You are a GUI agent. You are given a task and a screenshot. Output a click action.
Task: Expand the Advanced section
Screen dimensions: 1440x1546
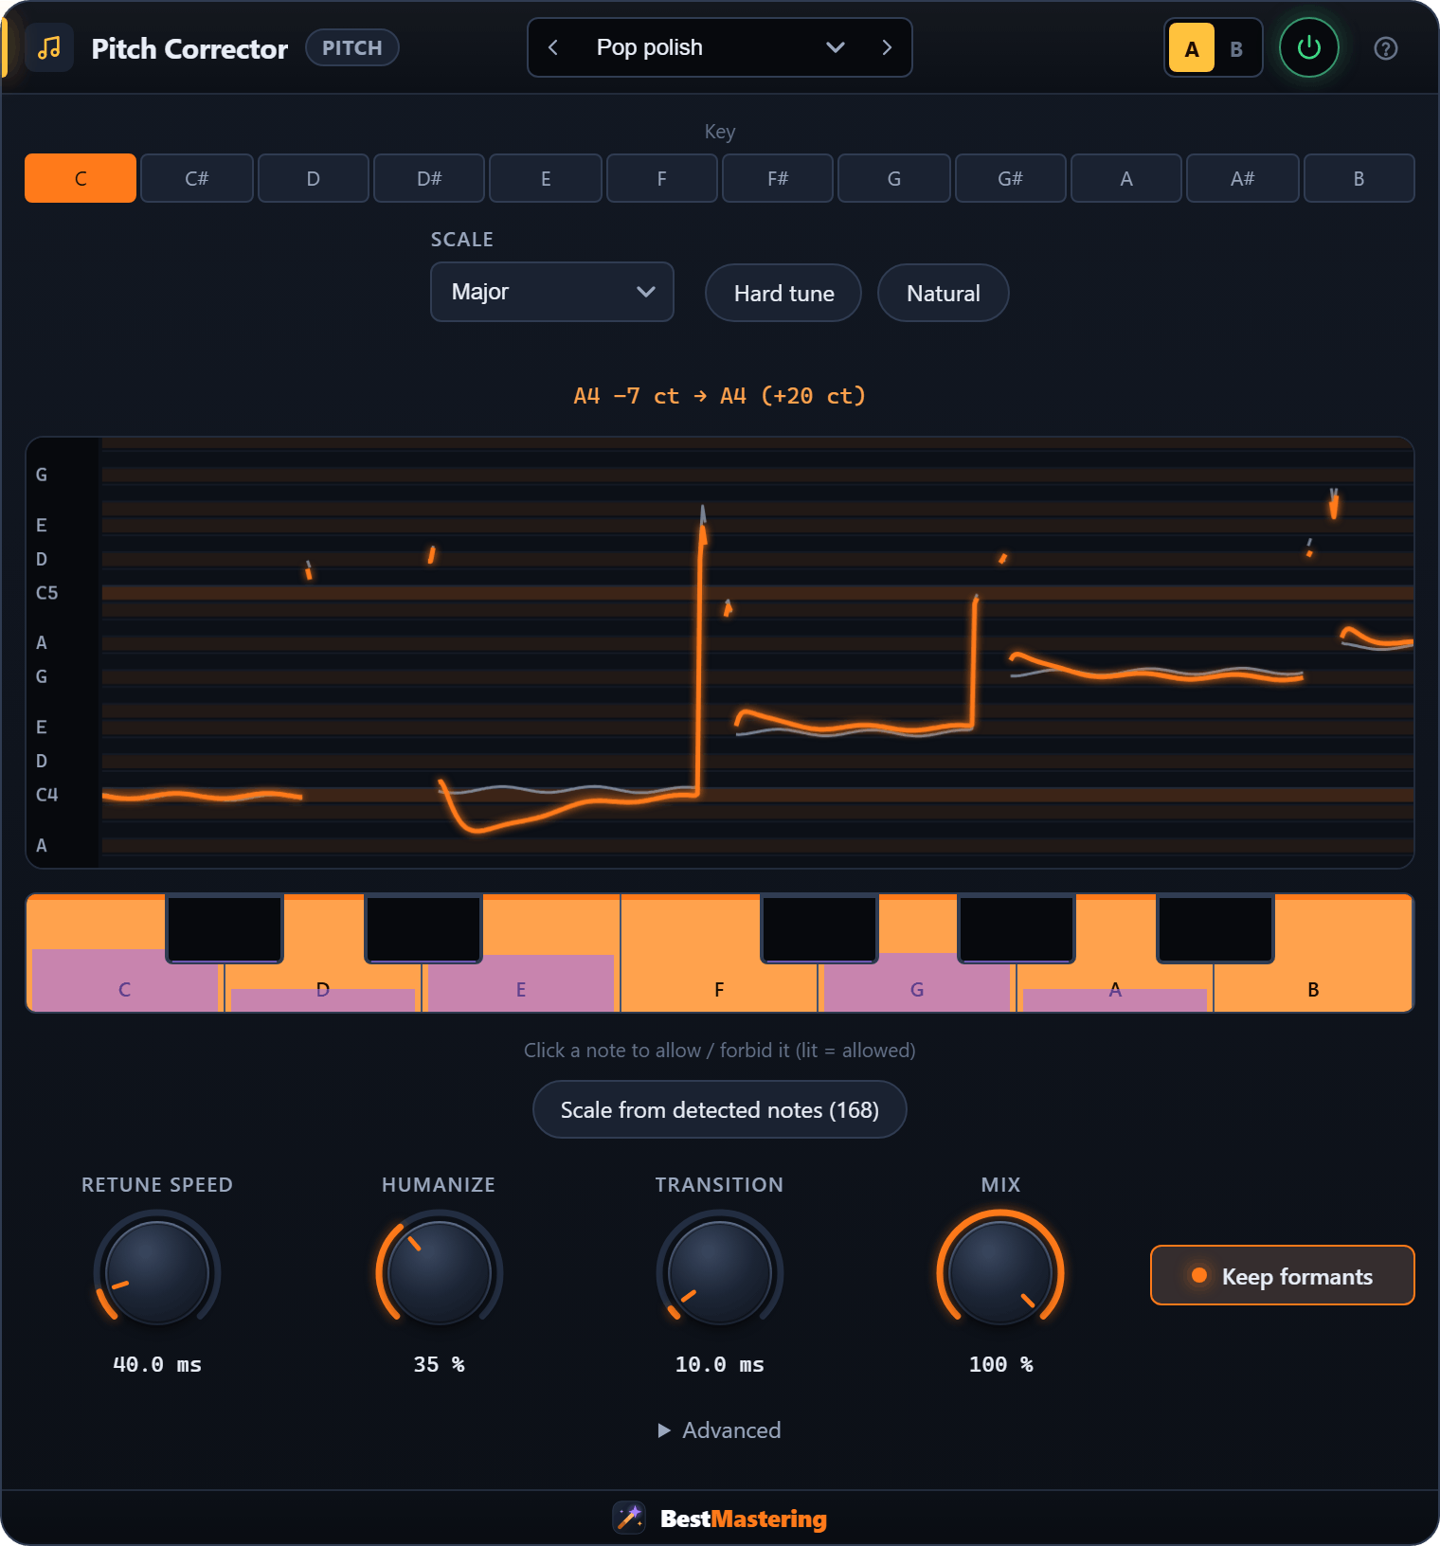point(720,1429)
